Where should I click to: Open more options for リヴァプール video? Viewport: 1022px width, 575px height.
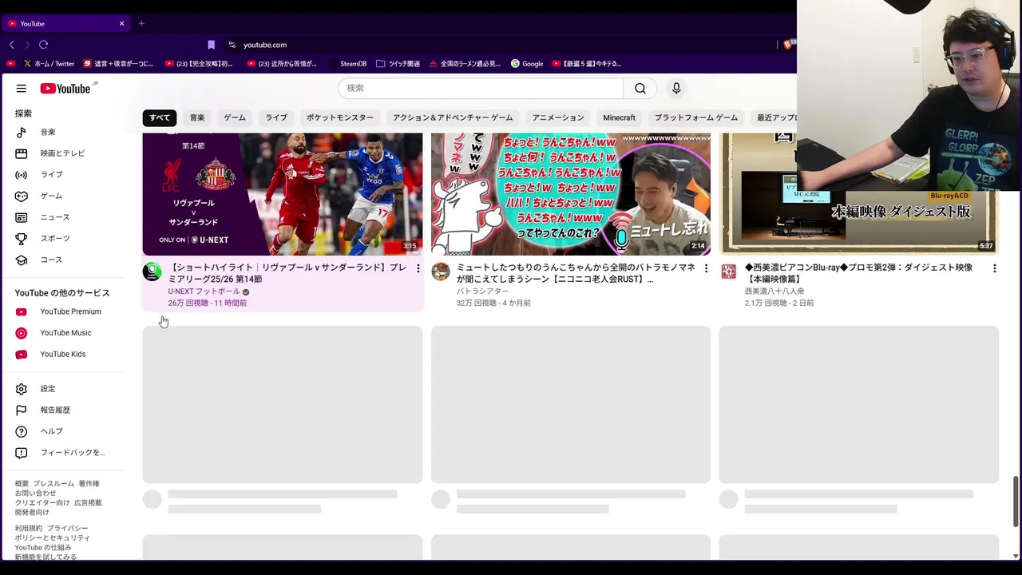[x=418, y=268]
